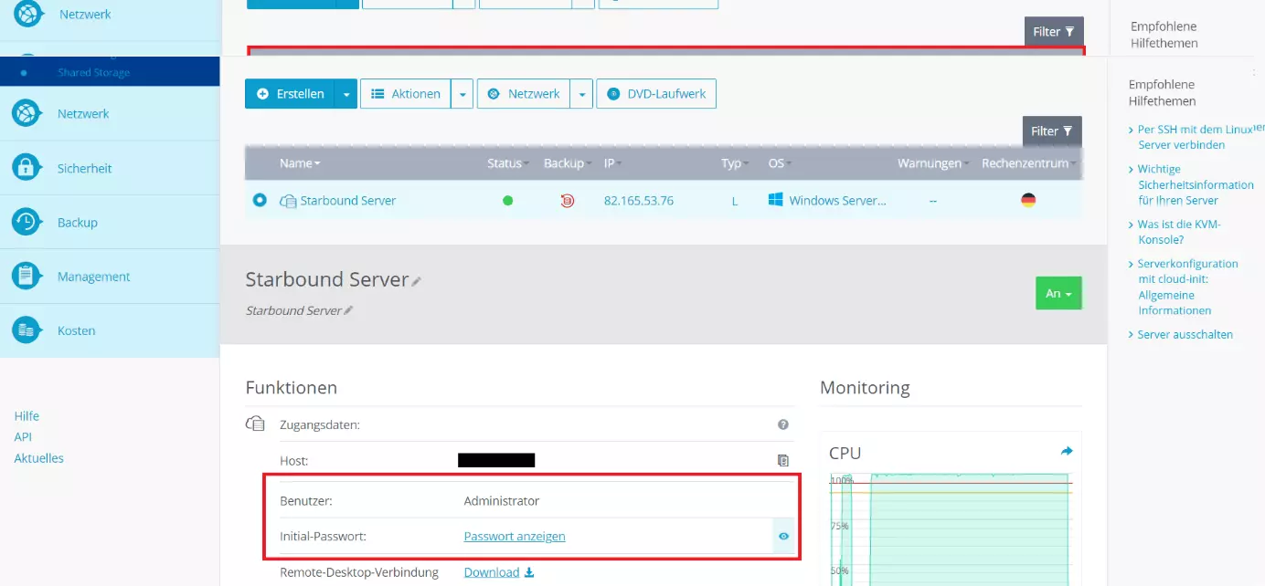The image size is (1265, 586).
Task: Select the Starbound Server radio button
Action: pyautogui.click(x=260, y=200)
